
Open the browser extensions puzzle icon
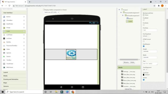(159, 6)
